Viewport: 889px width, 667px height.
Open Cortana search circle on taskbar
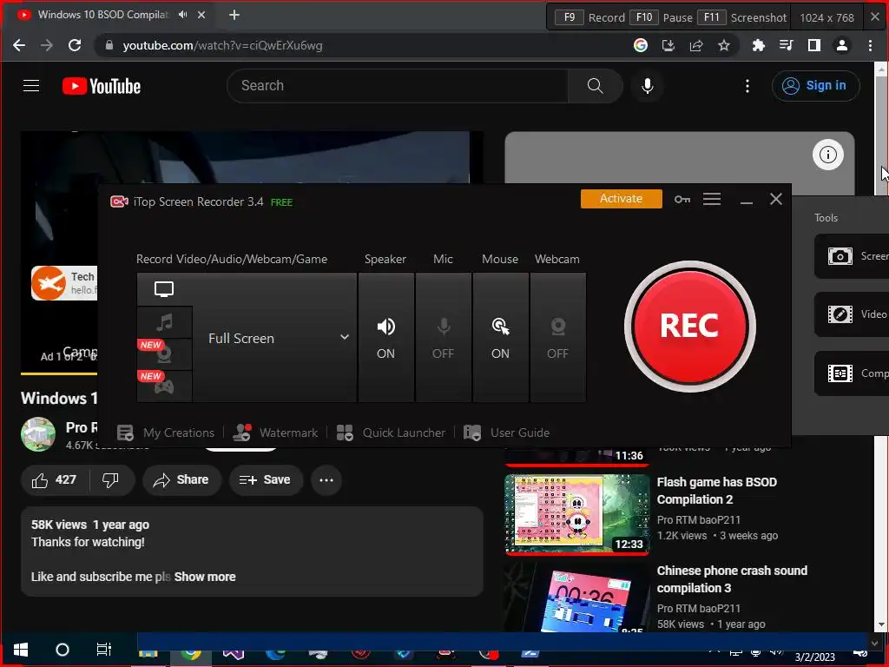pyautogui.click(x=63, y=650)
